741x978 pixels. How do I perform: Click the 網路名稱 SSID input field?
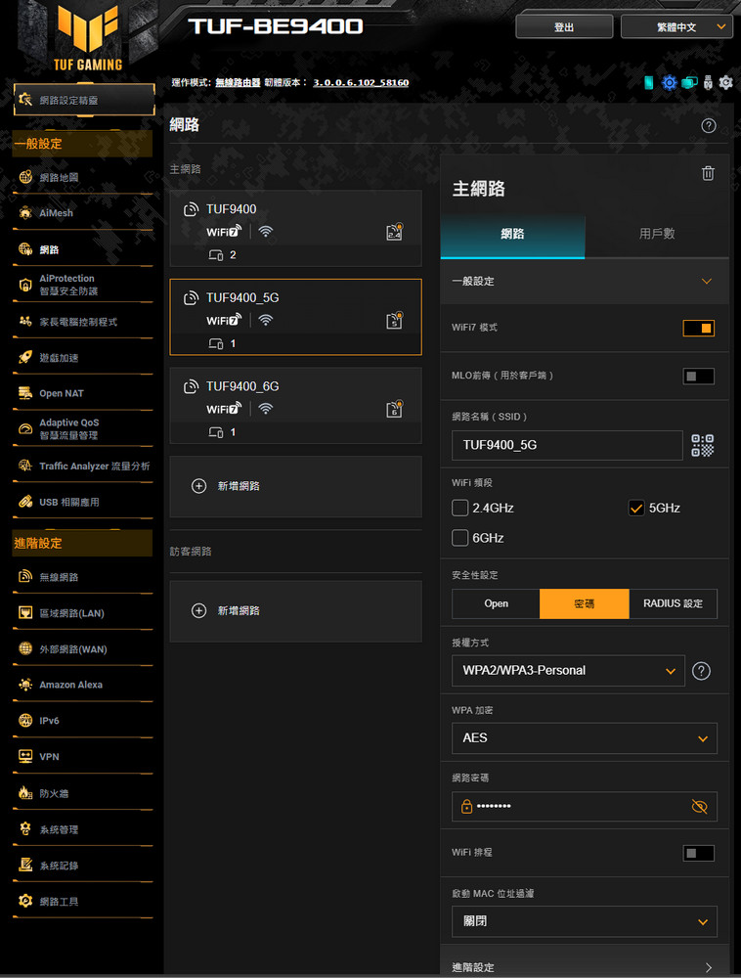(x=567, y=445)
